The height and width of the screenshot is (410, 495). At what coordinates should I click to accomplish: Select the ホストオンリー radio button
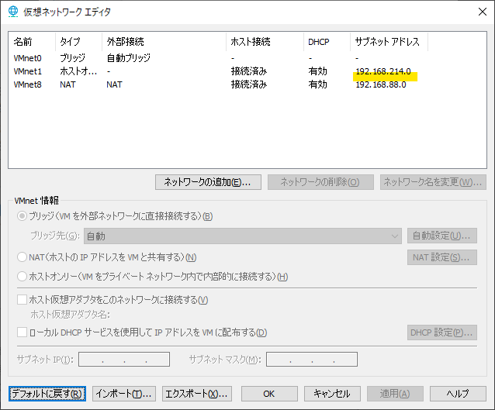point(22,277)
